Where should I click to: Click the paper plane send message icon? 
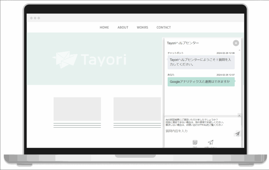[x=237, y=134]
